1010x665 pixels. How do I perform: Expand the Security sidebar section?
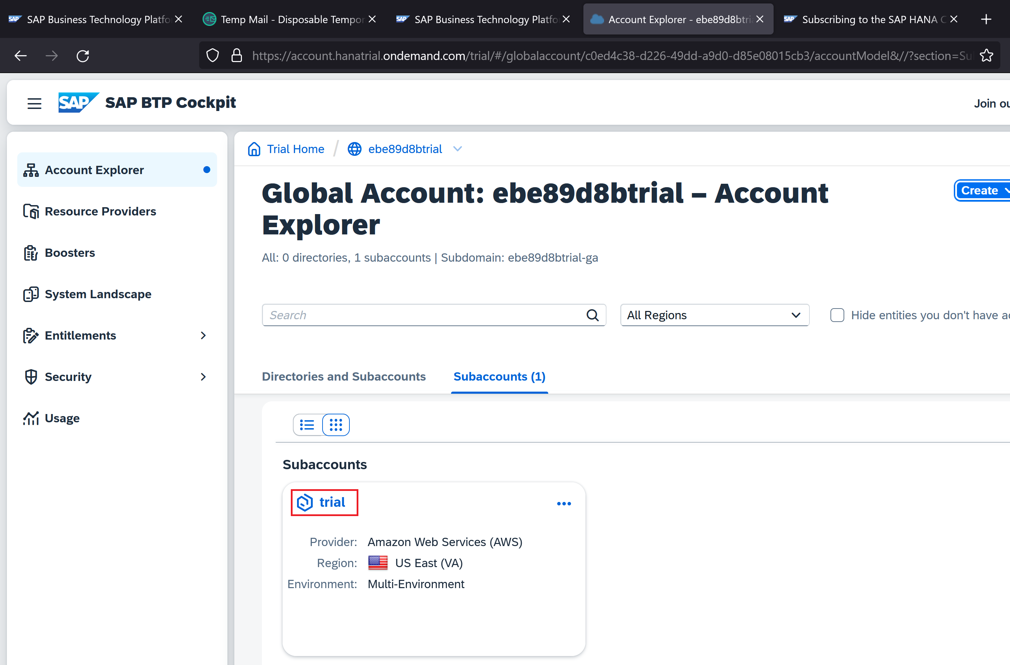[x=203, y=377]
